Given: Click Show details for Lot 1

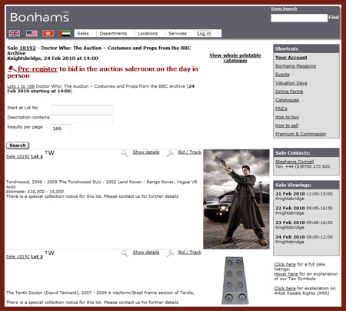Looking at the screenshot, I should click(146, 152).
